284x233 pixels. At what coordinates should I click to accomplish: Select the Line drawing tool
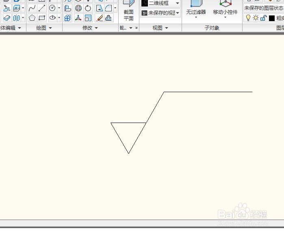(42, 8)
